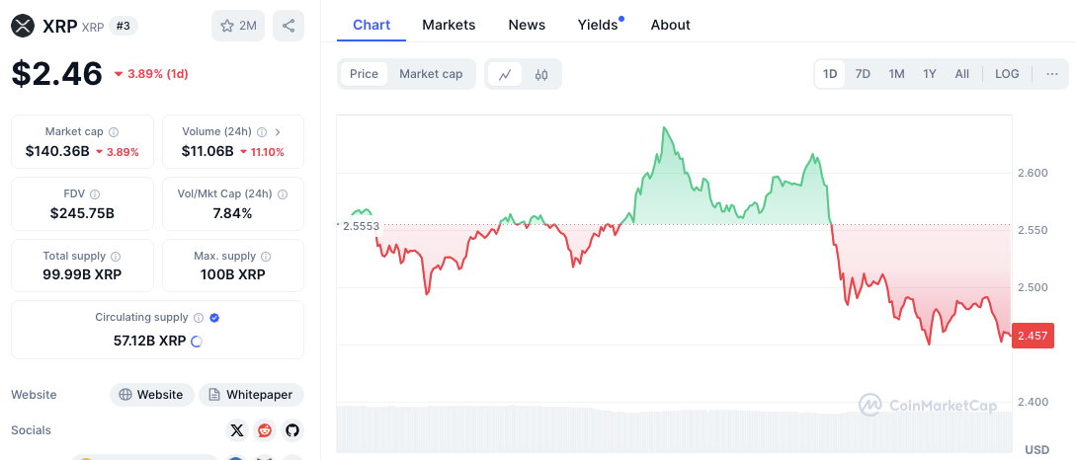Viewport: 1076px width, 460px height.
Task: Expand Volume (24h) chevron arrow
Action: [278, 131]
